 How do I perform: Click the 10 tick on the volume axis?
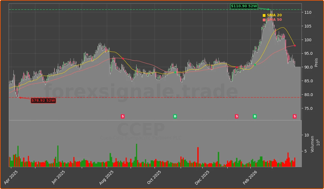click(x=307, y=135)
